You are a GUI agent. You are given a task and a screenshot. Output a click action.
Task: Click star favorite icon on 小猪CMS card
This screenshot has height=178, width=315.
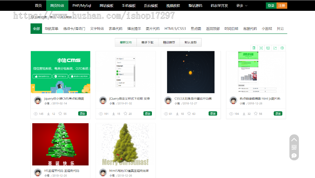pos(60,114)
